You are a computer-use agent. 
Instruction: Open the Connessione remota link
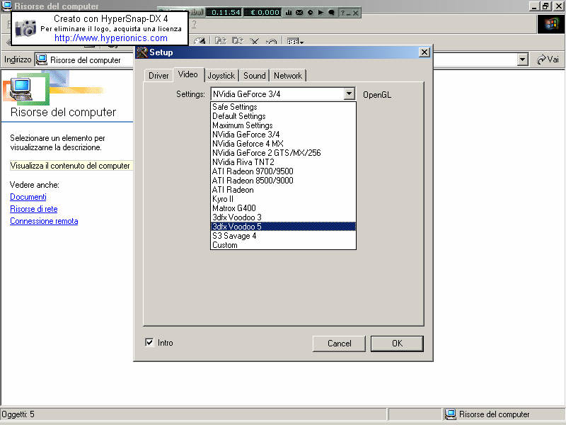[x=44, y=221]
